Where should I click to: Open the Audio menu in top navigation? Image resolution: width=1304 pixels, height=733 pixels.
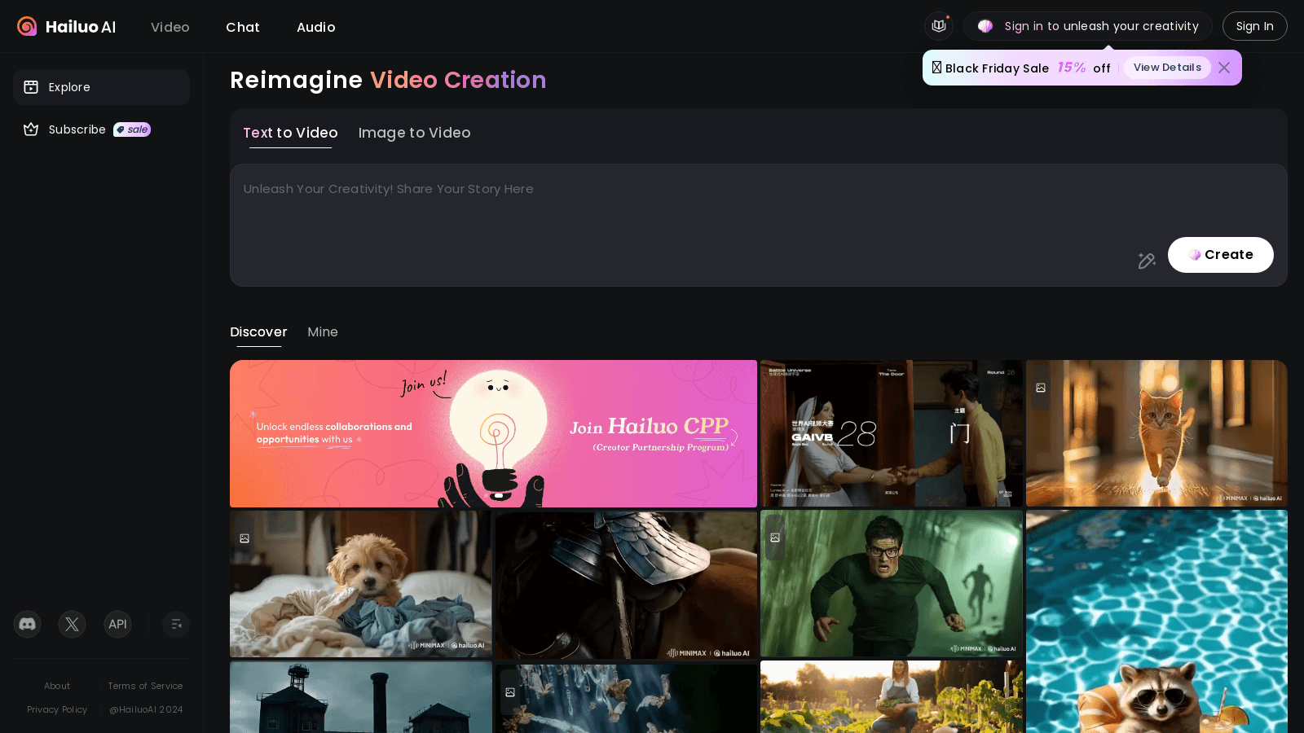pyautogui.click(x=316, y=27)
